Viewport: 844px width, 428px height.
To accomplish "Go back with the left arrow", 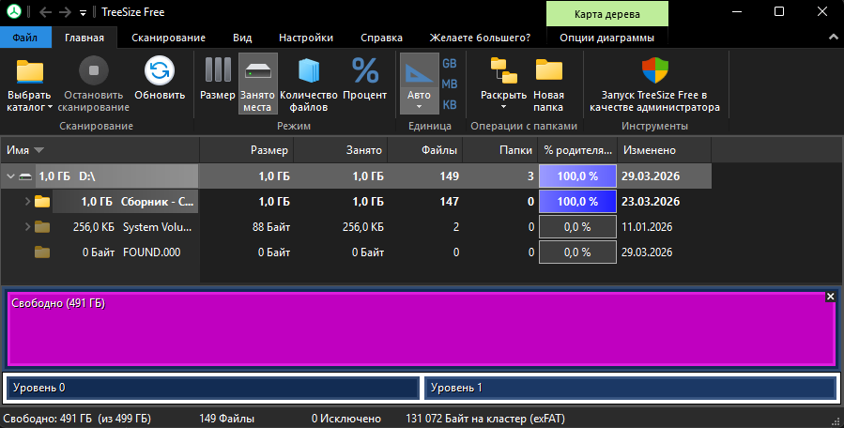I will pos(46,12).
